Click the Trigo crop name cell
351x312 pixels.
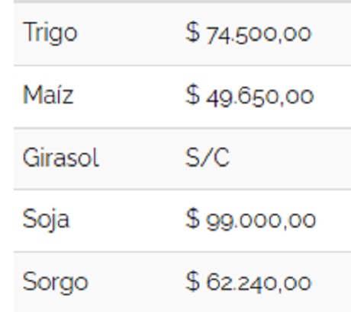point(50,33)
